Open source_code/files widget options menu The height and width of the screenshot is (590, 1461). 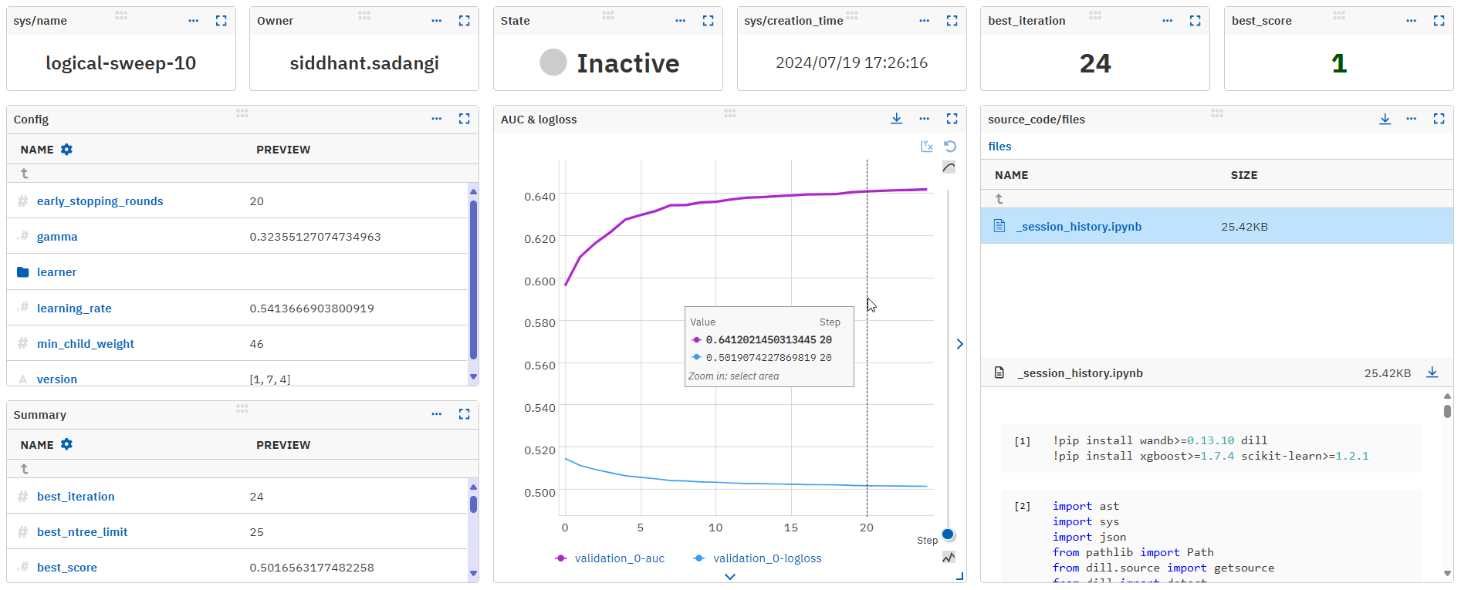click(x=1412, y=119)
